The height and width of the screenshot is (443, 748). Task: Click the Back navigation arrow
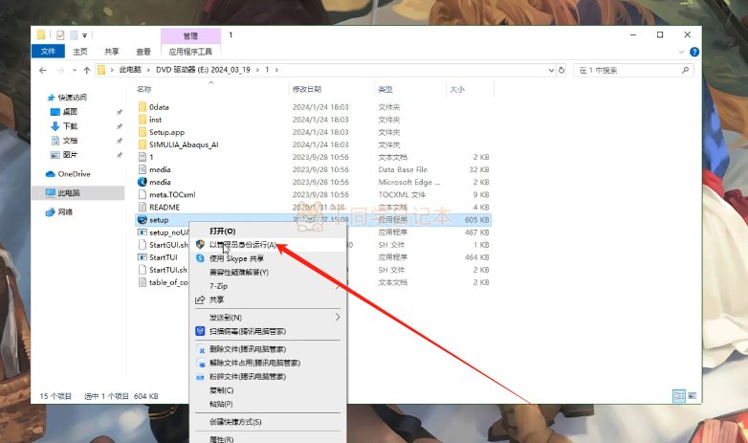[42, 70]
